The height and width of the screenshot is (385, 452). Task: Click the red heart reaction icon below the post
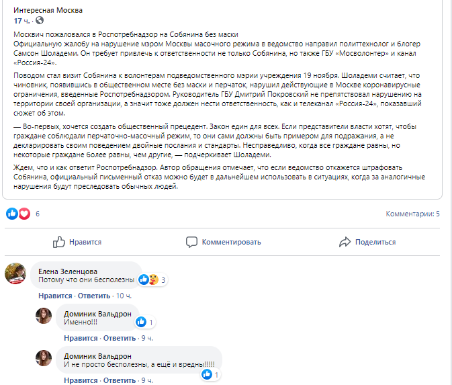(x=24, y=214)
